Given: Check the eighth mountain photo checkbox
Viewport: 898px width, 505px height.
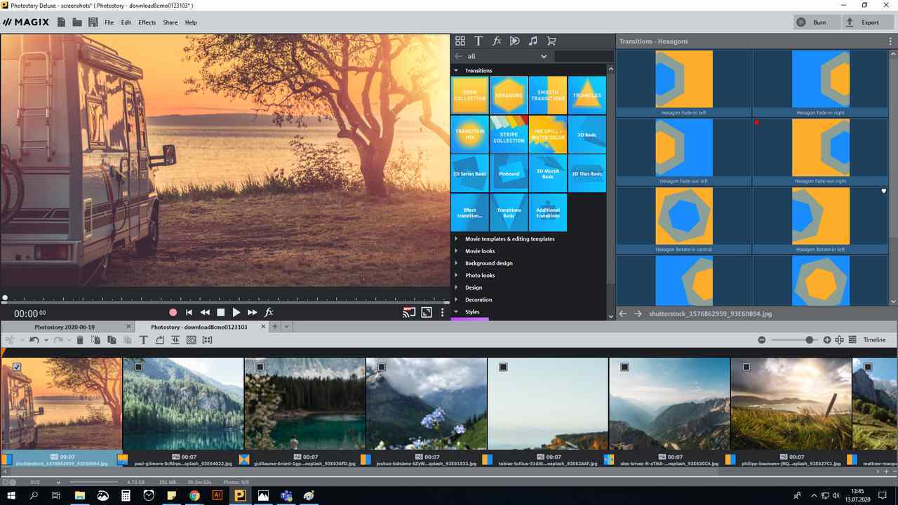Looking at the screenshot, I should pyautogui.click(x=868, y=367).
